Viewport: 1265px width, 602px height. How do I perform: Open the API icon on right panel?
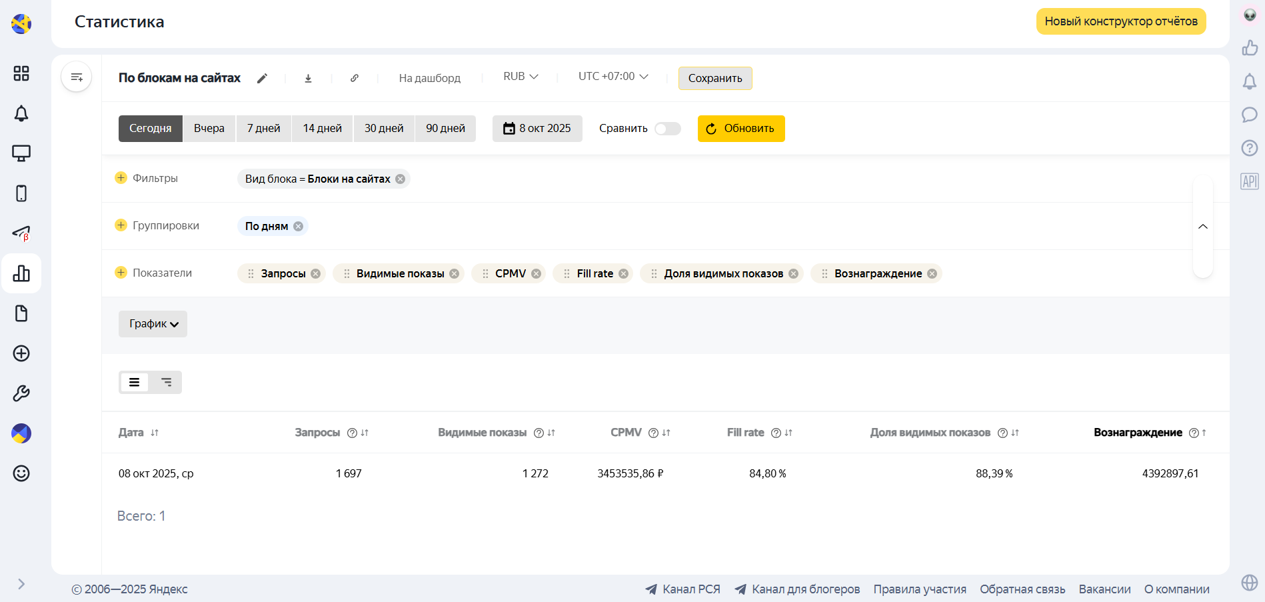(x=1249, y=181)
